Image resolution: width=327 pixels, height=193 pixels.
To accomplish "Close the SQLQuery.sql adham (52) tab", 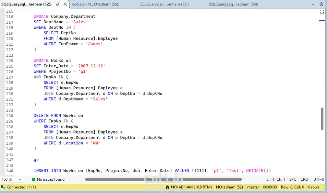I will tap(65, 4).
